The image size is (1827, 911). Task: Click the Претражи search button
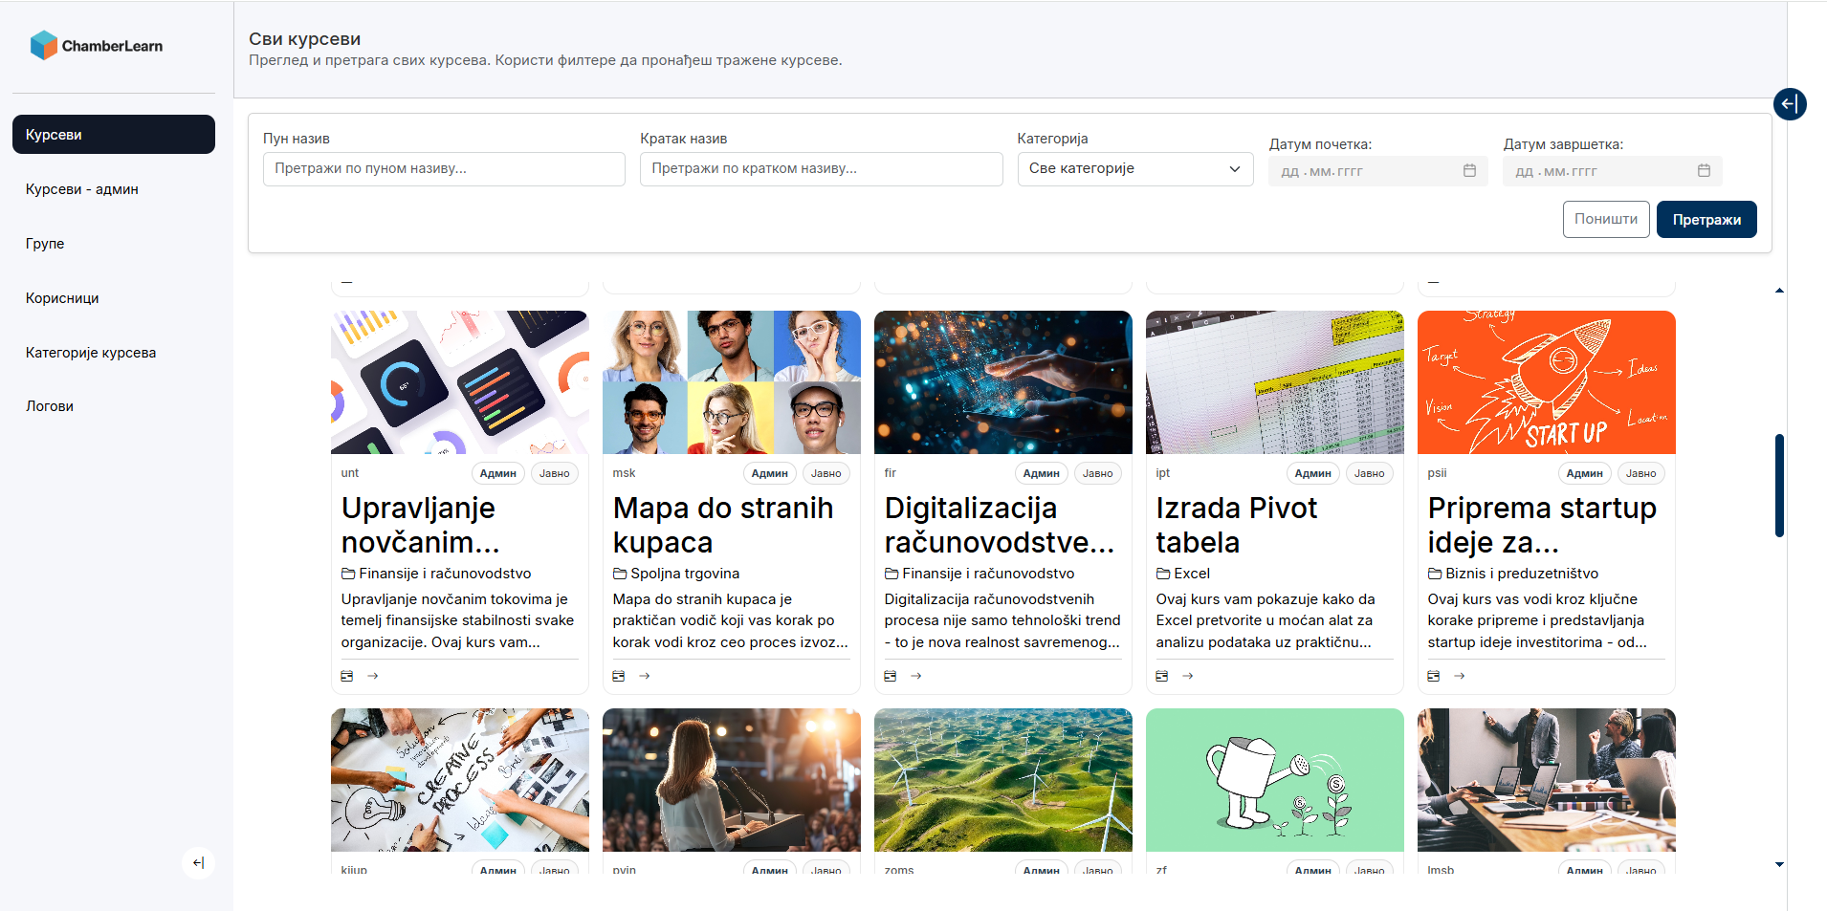pos(1706,219)
